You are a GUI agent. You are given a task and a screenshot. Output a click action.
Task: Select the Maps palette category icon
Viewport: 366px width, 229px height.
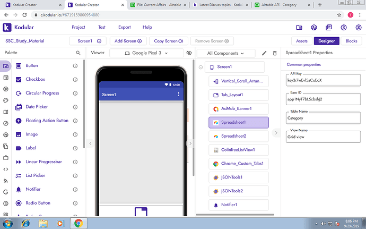click(x=6, y=112)
